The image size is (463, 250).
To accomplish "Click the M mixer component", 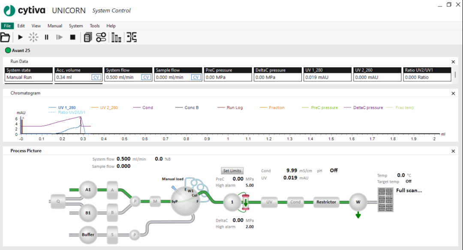I will (155, 201).
